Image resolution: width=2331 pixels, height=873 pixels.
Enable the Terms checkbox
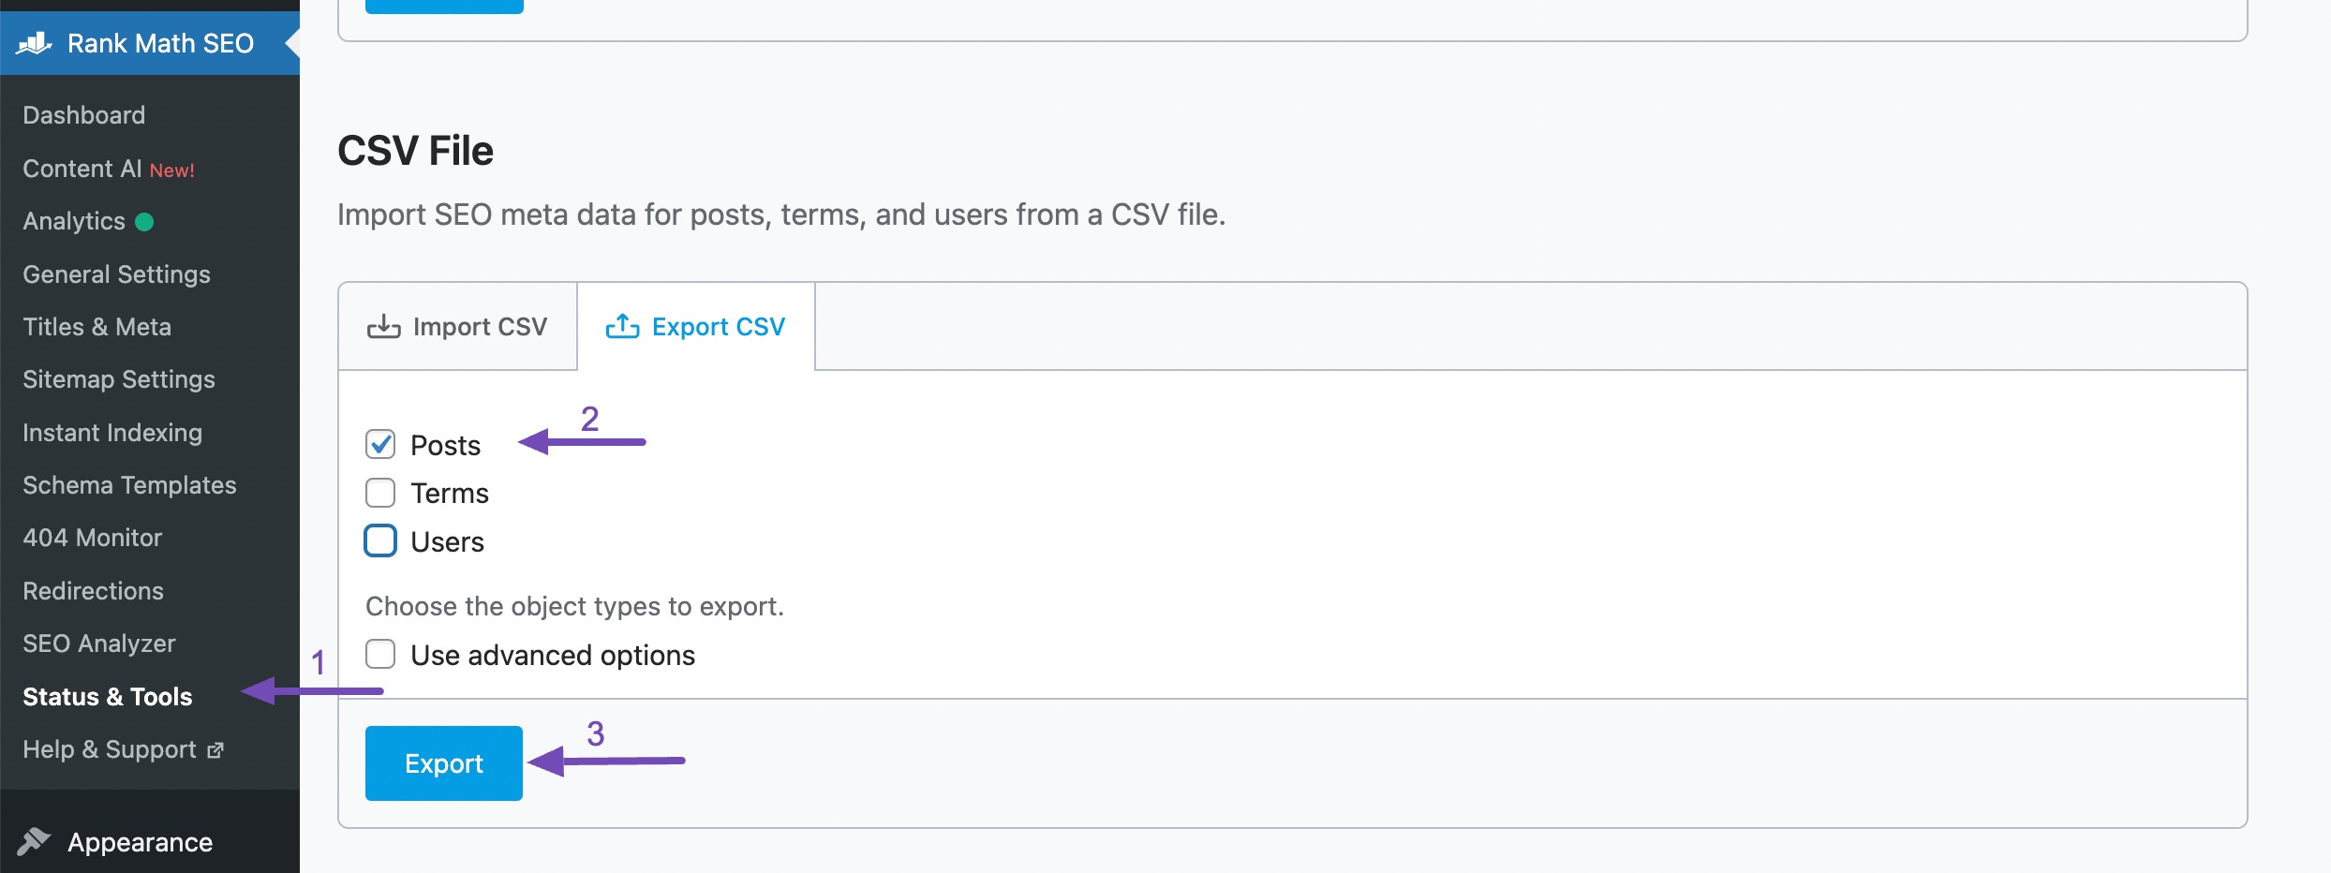(380, 493)
